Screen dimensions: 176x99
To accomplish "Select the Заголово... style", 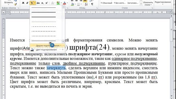I will (133, 3).
